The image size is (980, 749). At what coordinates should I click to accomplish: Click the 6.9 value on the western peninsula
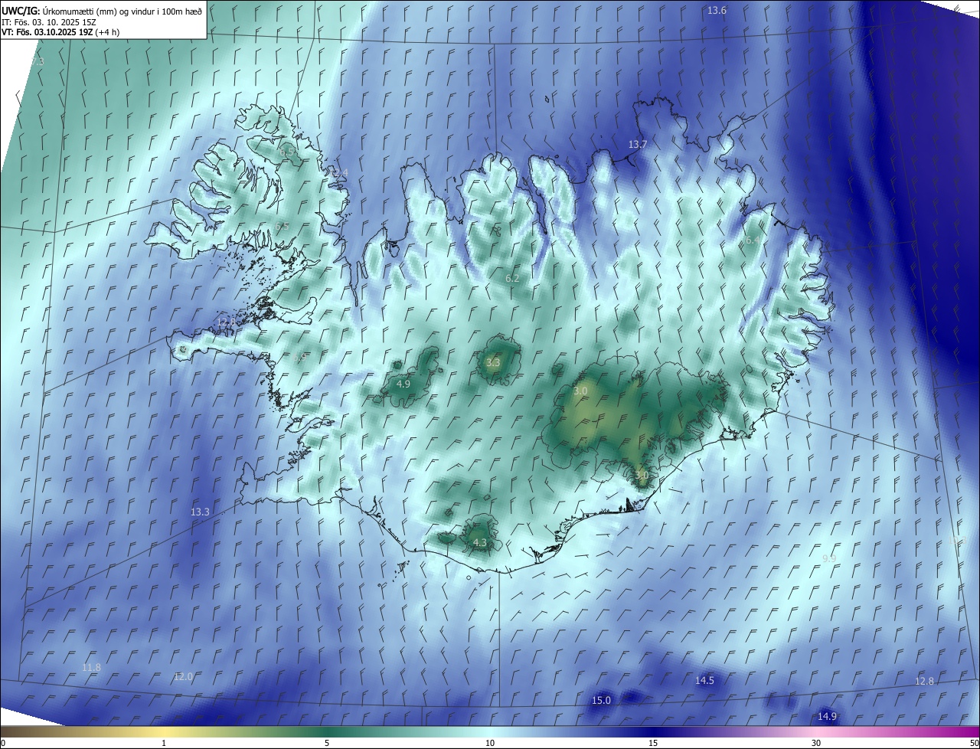click(300, 358)
